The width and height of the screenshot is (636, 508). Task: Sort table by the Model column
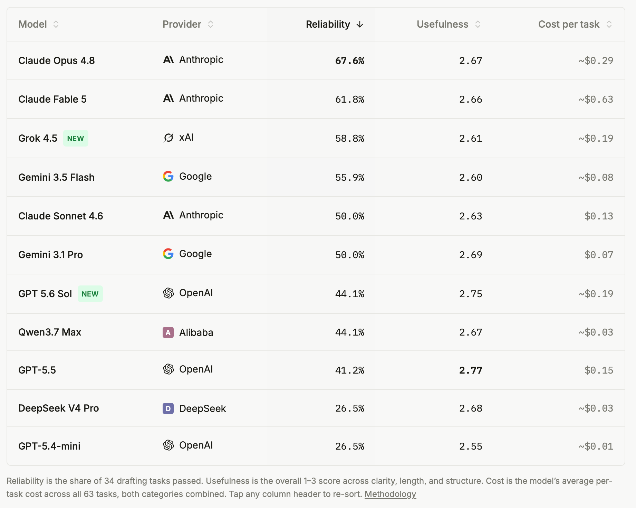[x=39, y=24]
